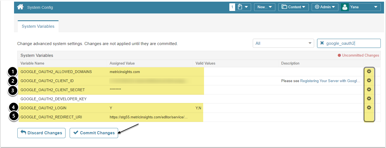The height and width of the screenshot is (148, 386).
Task: Open the Registering Your Server with Google link
Action: pyautogui.click(x=330, y=81)
